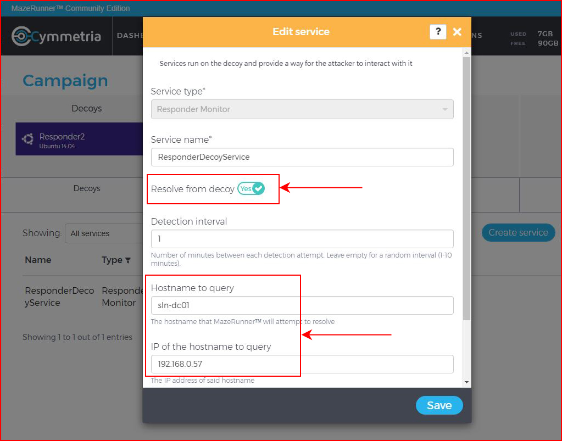The height and width of the screenshot is (441, 562).
Task: Select the Decoys tab under Campaign
Action: coord(87,108)
